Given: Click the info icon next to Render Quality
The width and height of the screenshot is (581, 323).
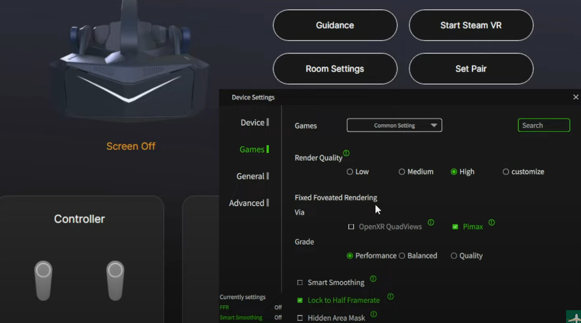Looking at the screenshot, I should [x=346, y=153].
